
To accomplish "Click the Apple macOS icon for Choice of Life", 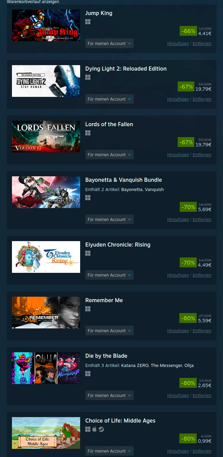I will (x=94, y=429).
